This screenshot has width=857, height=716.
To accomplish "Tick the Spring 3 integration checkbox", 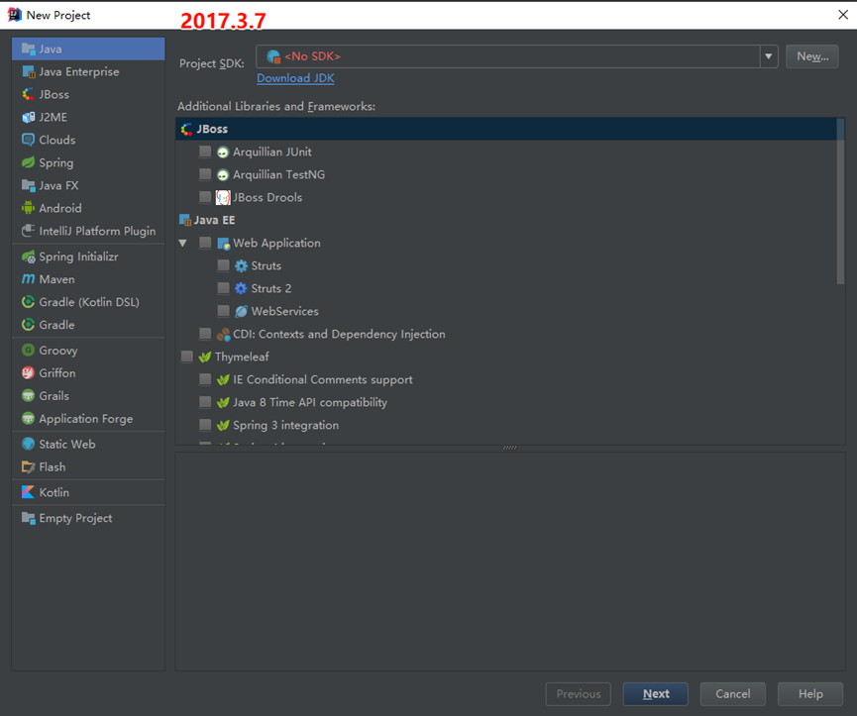I will [x=205, y=425].
